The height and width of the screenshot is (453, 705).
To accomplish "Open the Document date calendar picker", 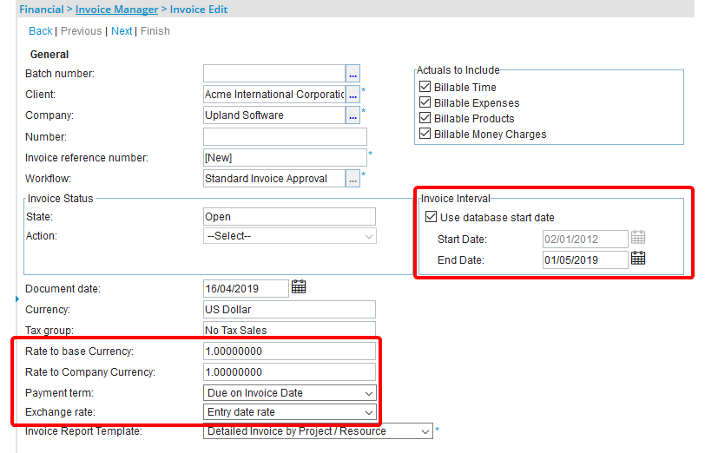I will [299, 287].
